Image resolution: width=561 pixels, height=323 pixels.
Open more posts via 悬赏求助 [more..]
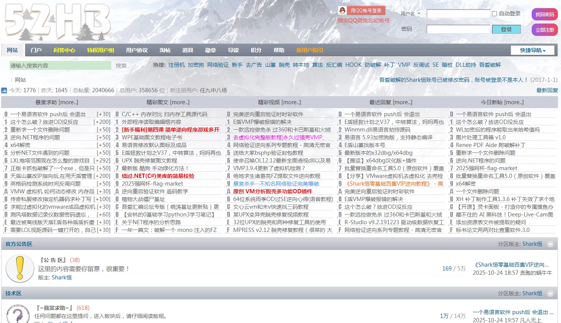(68, 102)
